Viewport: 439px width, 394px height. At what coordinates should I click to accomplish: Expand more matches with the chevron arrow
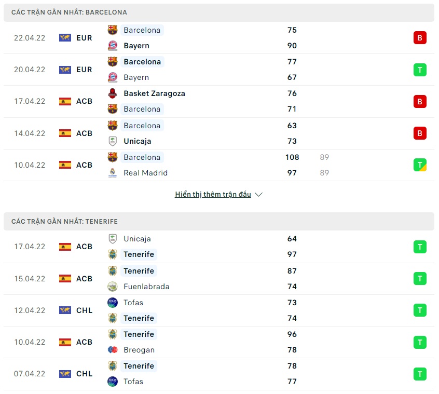[x=259, y=195]
